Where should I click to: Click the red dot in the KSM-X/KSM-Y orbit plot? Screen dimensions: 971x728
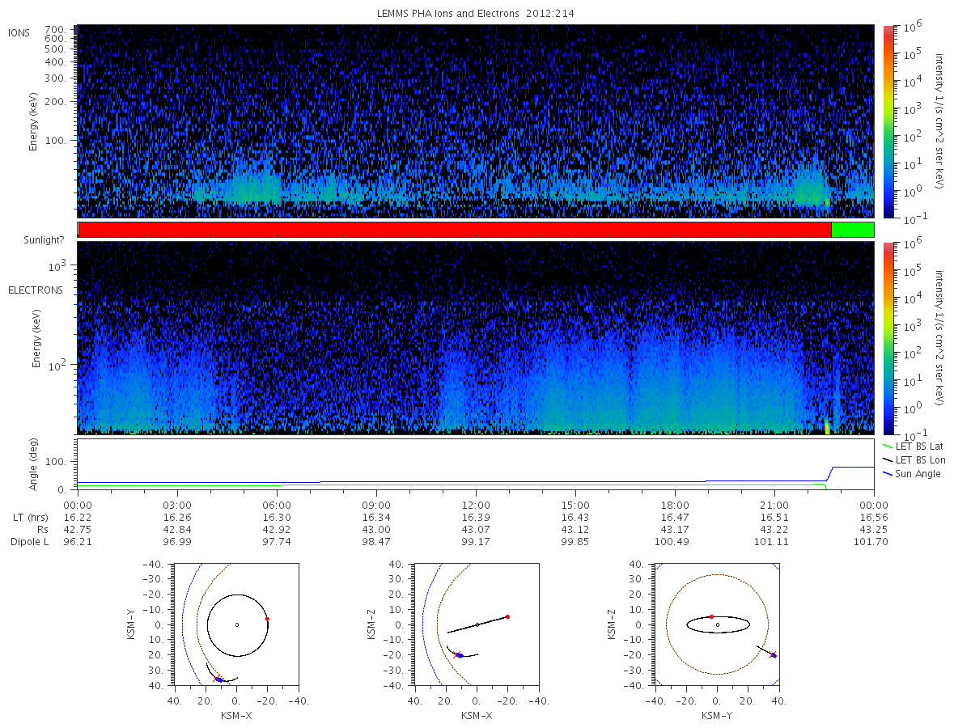click(x=267, y=619)
